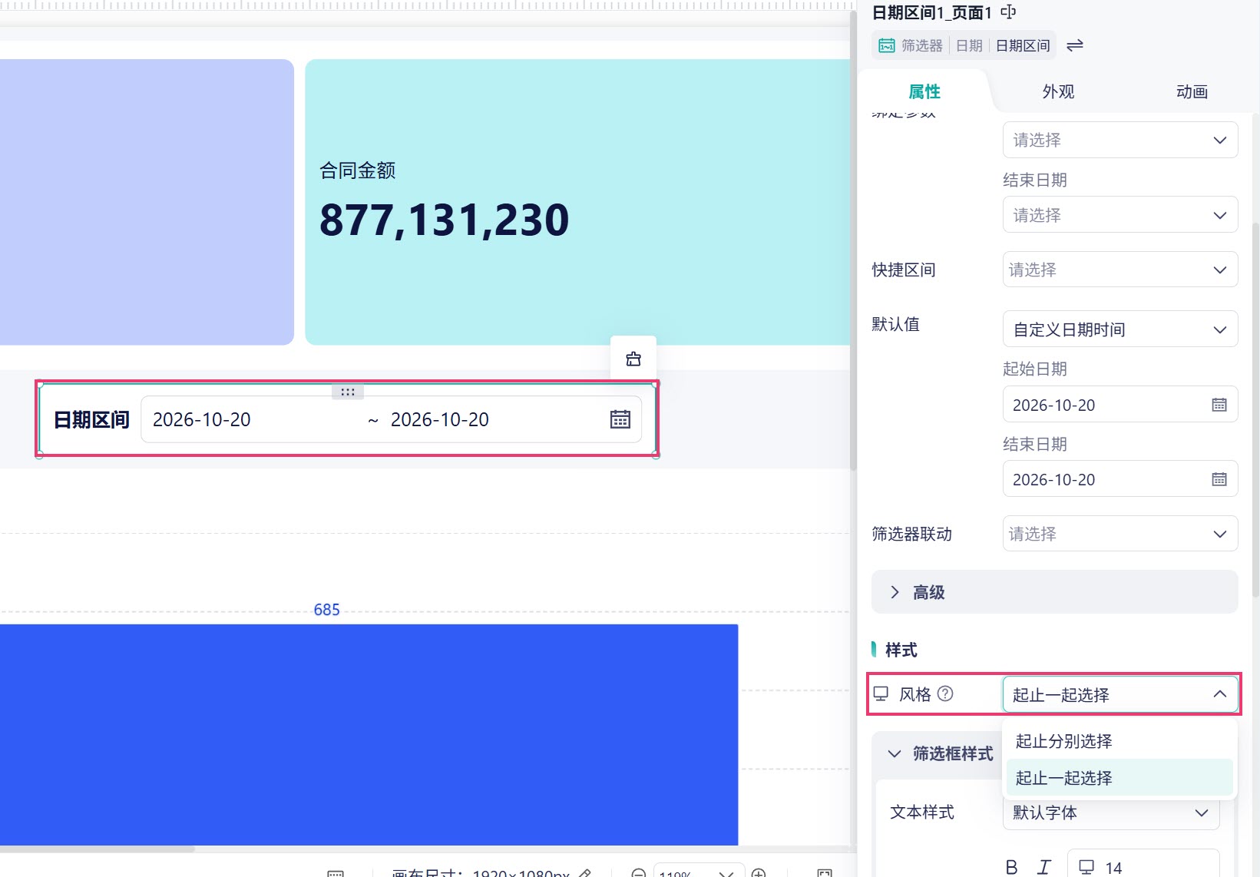Open the calendar icon in canvas date range filter
This screenshot has height=877, width=1260.
620,419
